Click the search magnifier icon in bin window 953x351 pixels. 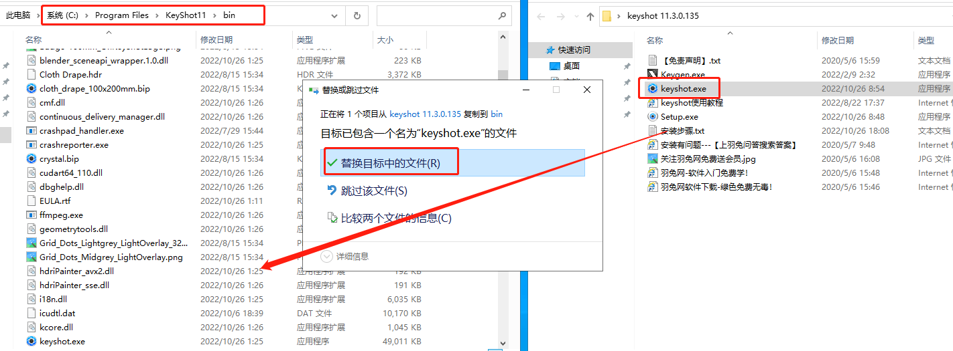(502, 15)
